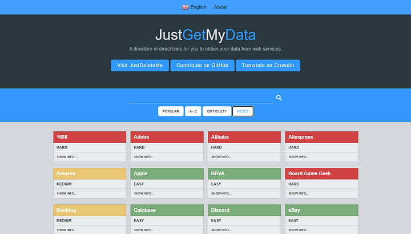Sort services by Difficulty
The width and height of the screenshot is (411, 234).
pos(217,111)
